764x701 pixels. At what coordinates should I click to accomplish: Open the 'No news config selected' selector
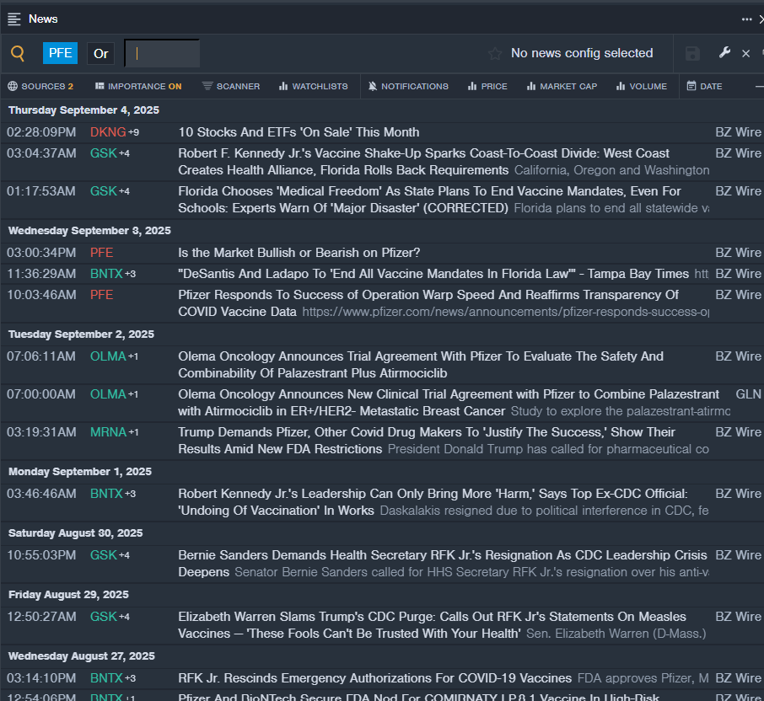click(x=582, y=53)
